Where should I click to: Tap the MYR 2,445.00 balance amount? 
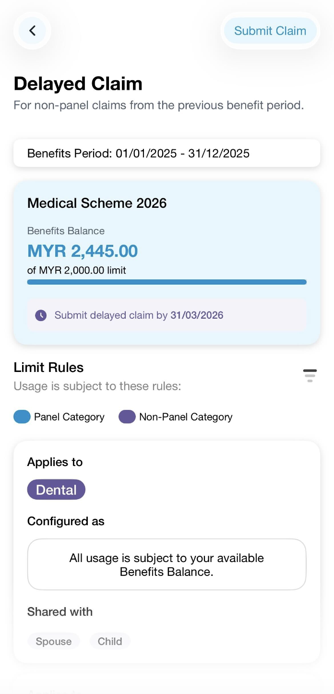[x=83, y=251]
